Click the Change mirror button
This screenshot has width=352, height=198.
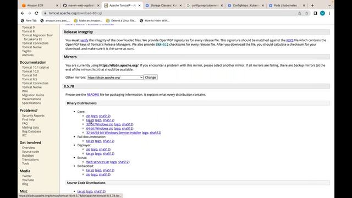(150, 78)
